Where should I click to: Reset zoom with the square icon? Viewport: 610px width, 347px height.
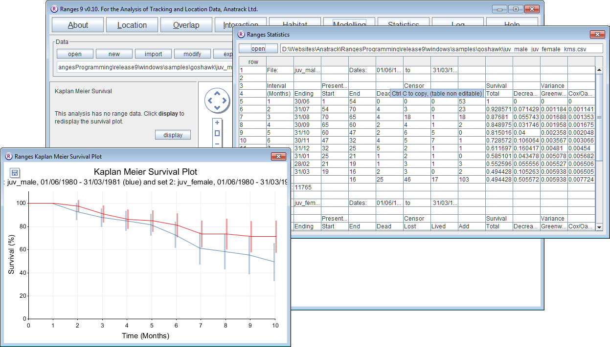217,133
